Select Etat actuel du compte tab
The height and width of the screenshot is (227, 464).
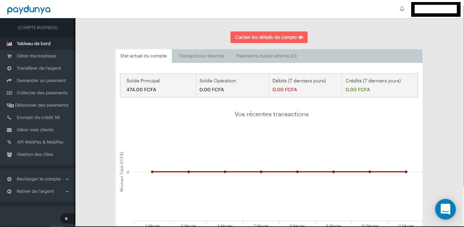(x=144, y=56)
